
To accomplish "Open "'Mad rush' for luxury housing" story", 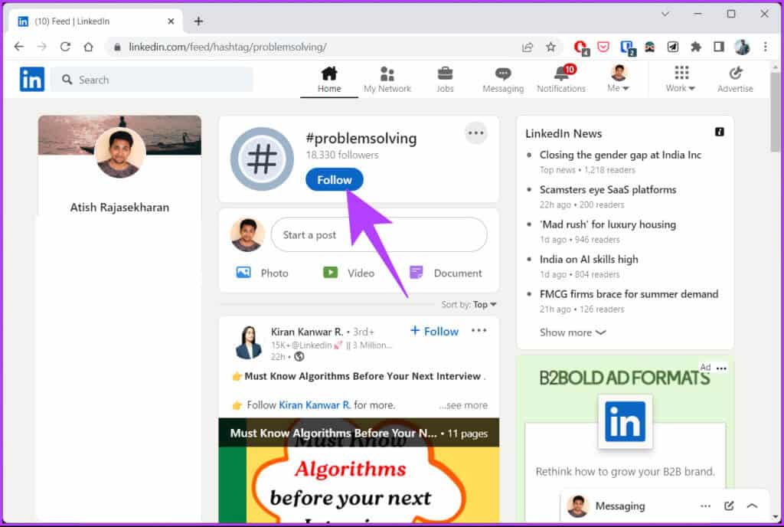I will [607, 224].
